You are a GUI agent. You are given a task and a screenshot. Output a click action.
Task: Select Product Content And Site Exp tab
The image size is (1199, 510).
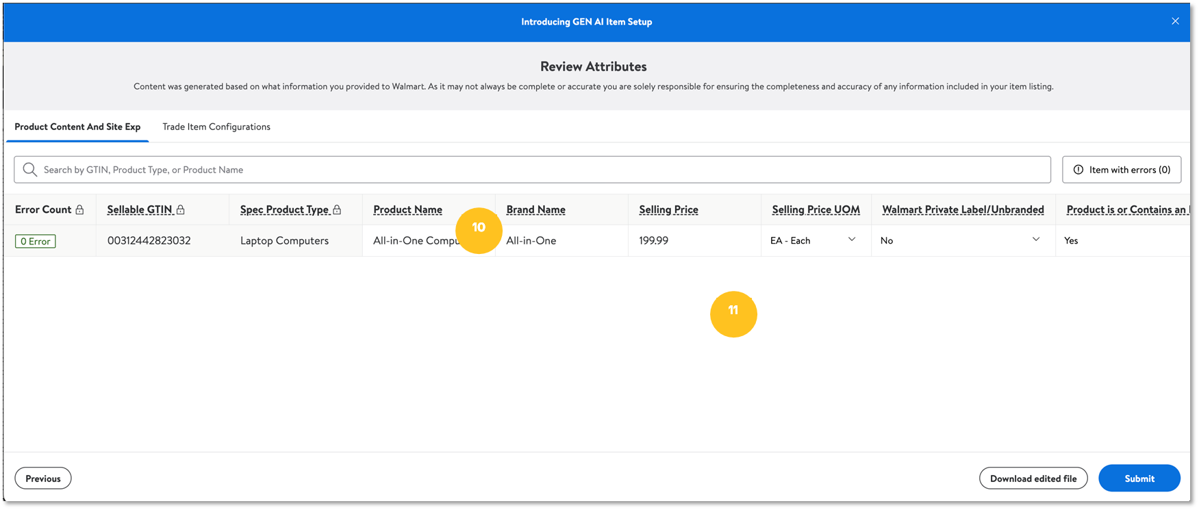pos(77,127)
